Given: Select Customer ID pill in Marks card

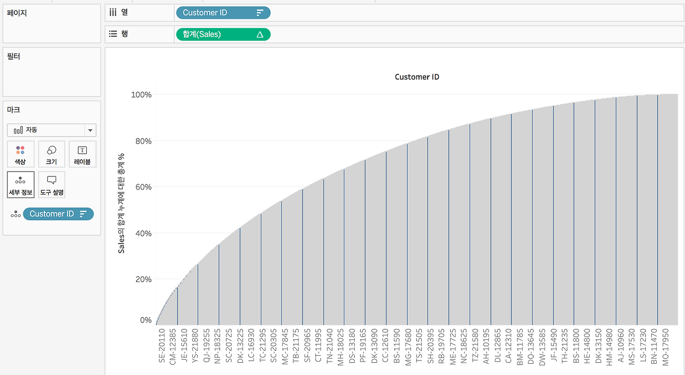Looking at the screenshot, I should pyautogui.click(x=58, y=214).
